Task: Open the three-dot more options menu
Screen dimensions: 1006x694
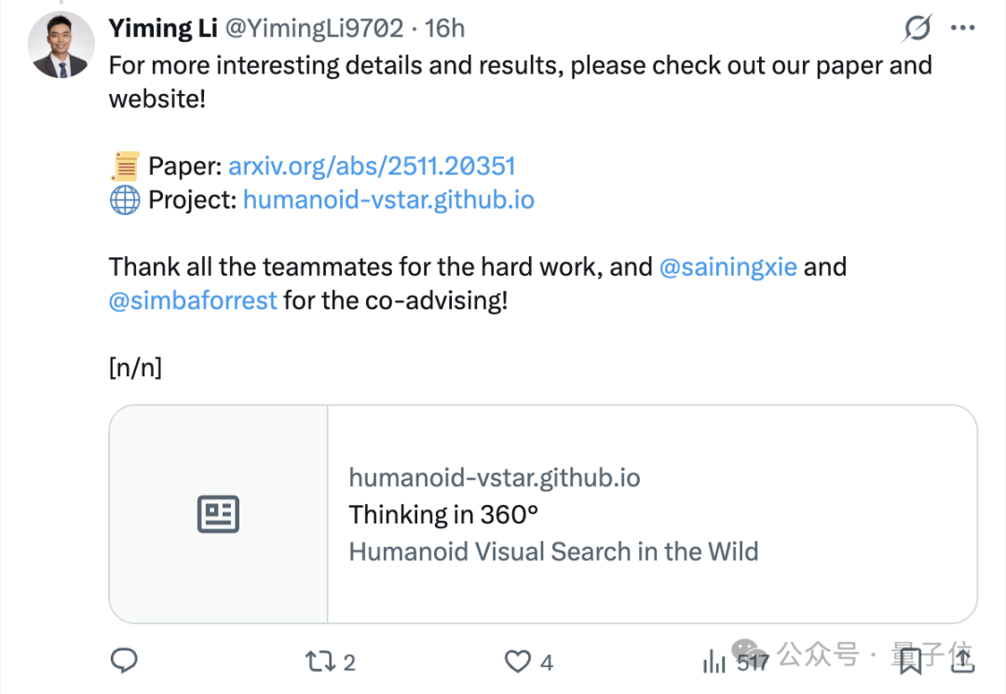Action: (x=962, y=29)
